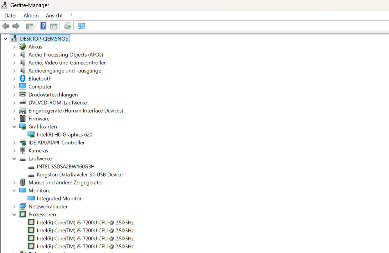Collapse the Prozessoren category

coord(14,215)
